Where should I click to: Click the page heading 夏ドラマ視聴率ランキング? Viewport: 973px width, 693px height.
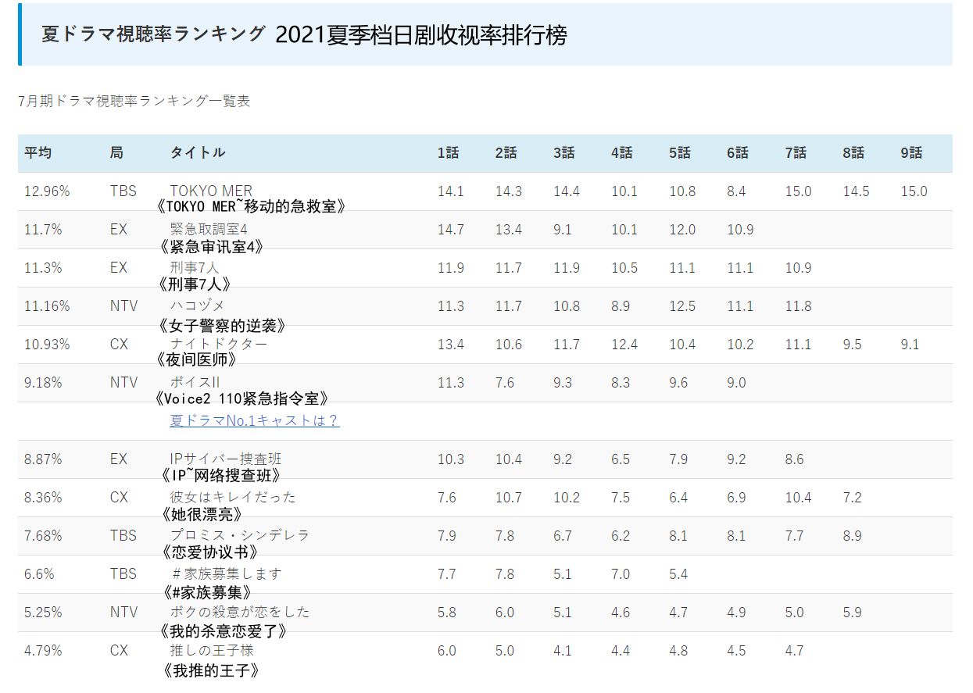(x=153, y=34)
